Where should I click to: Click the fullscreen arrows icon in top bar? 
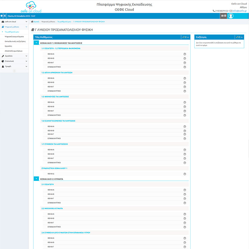[x=5, y=16]
